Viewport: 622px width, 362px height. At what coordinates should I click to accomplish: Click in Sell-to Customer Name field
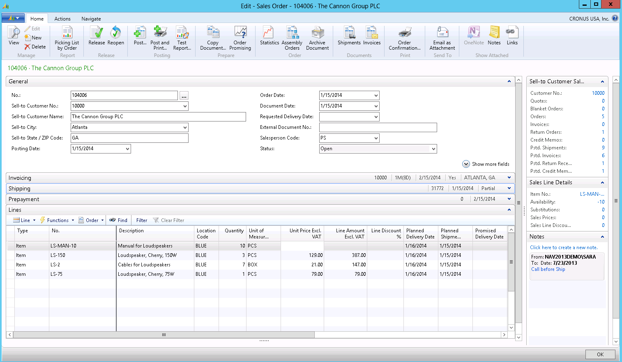(x=158, y=117)
